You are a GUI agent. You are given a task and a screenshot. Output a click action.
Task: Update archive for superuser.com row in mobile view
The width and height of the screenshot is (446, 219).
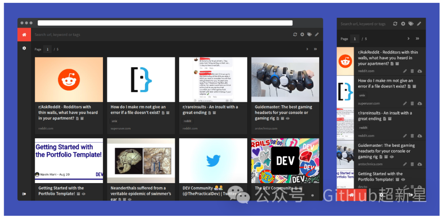pos(420,104)
